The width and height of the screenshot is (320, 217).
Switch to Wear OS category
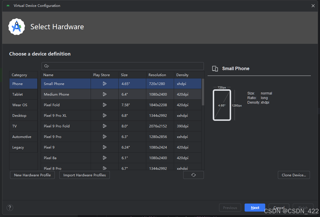20,105
